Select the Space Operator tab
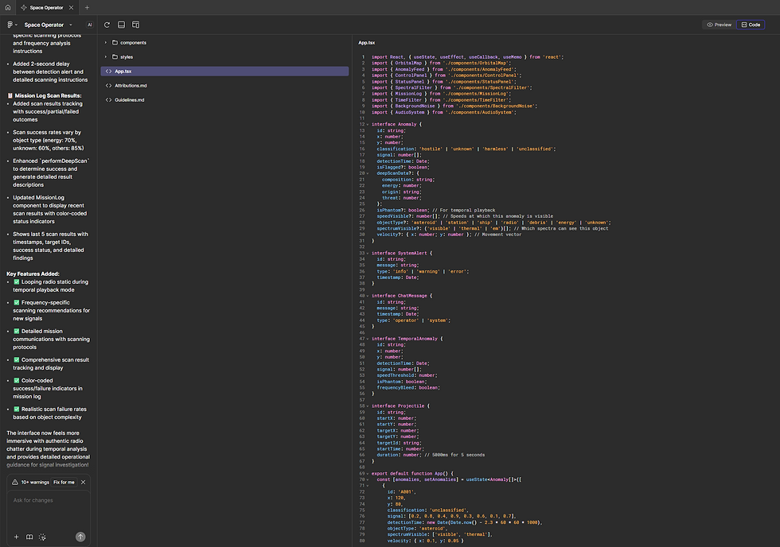780x547 pixels. pos(47,7)
